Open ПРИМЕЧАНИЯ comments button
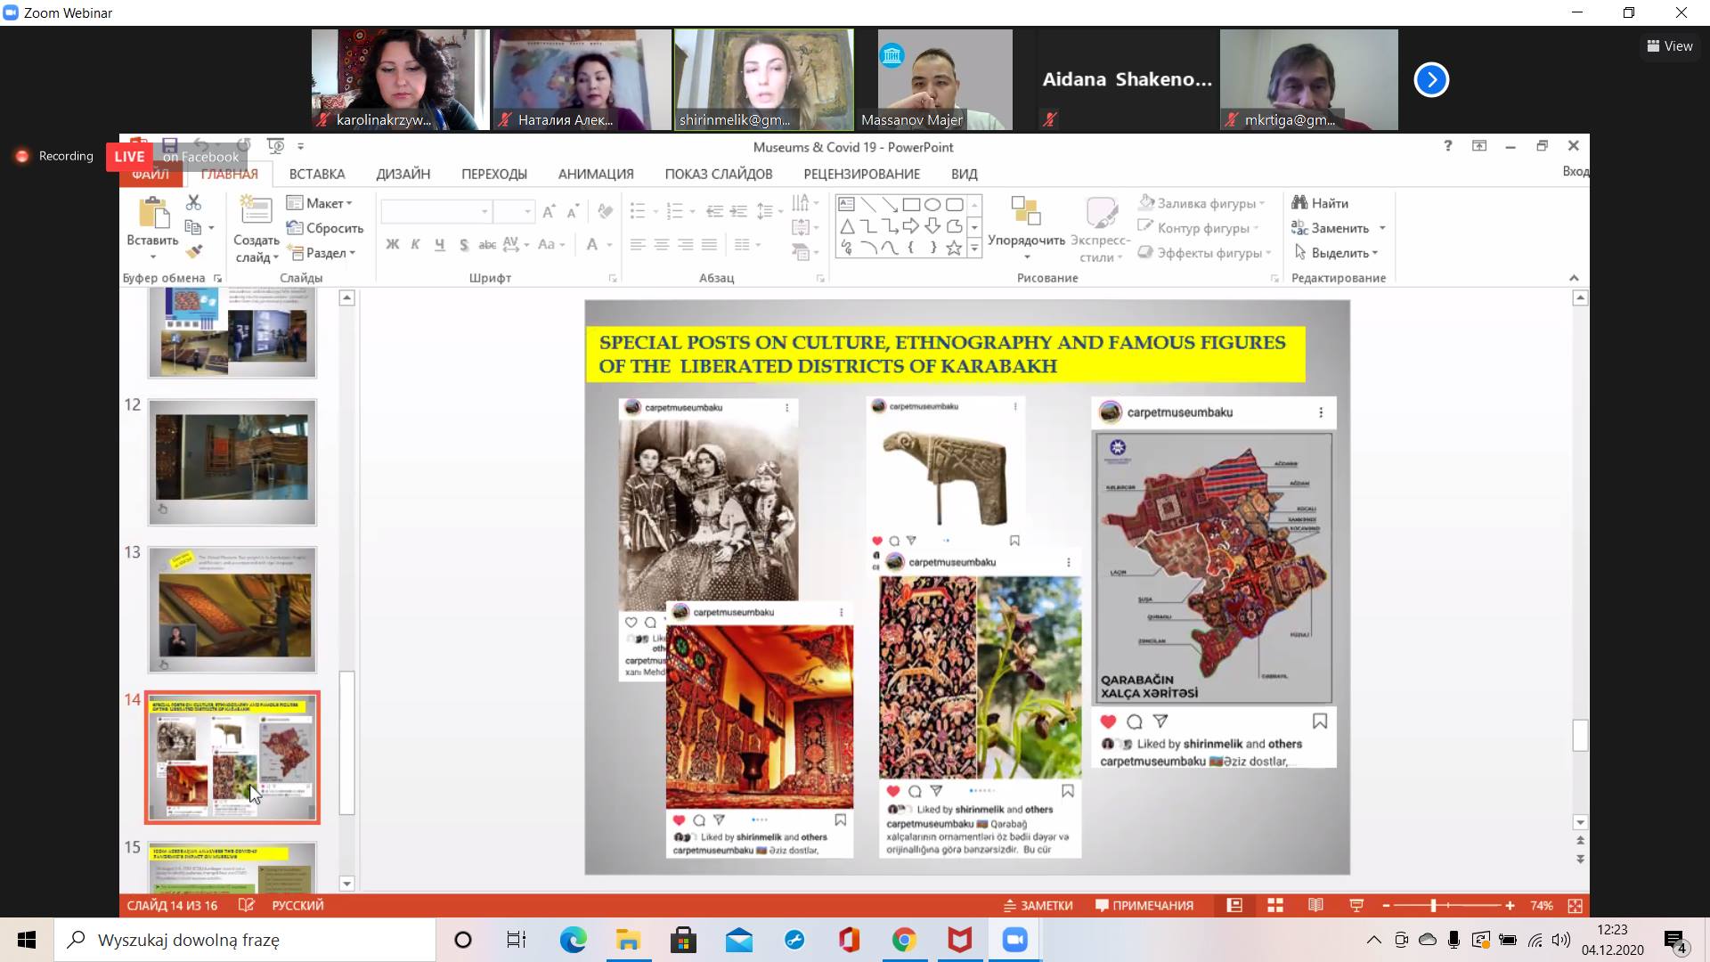This screenshot has width=1710, height=962. (x=1144, y=905)
